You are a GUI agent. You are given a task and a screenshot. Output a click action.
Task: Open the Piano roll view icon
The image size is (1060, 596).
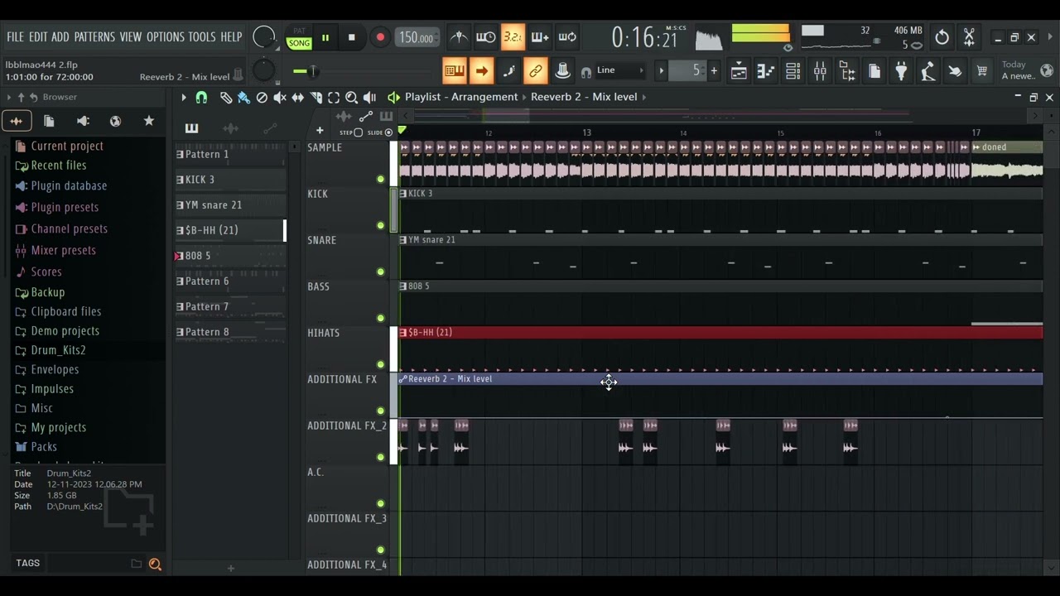click(x=766, y=71)
